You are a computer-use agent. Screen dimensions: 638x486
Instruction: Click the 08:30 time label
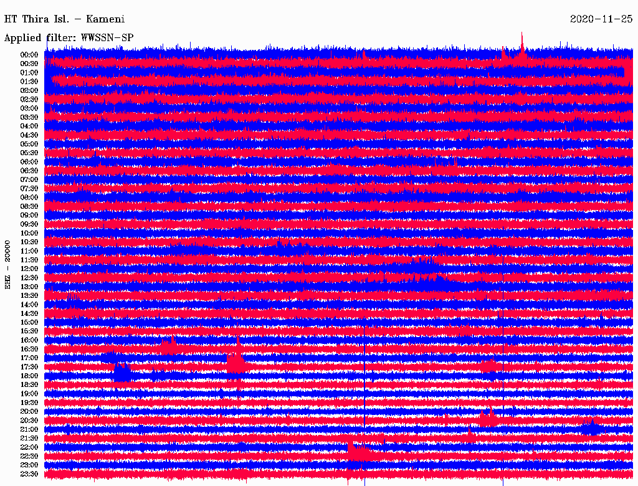(29, 206)
